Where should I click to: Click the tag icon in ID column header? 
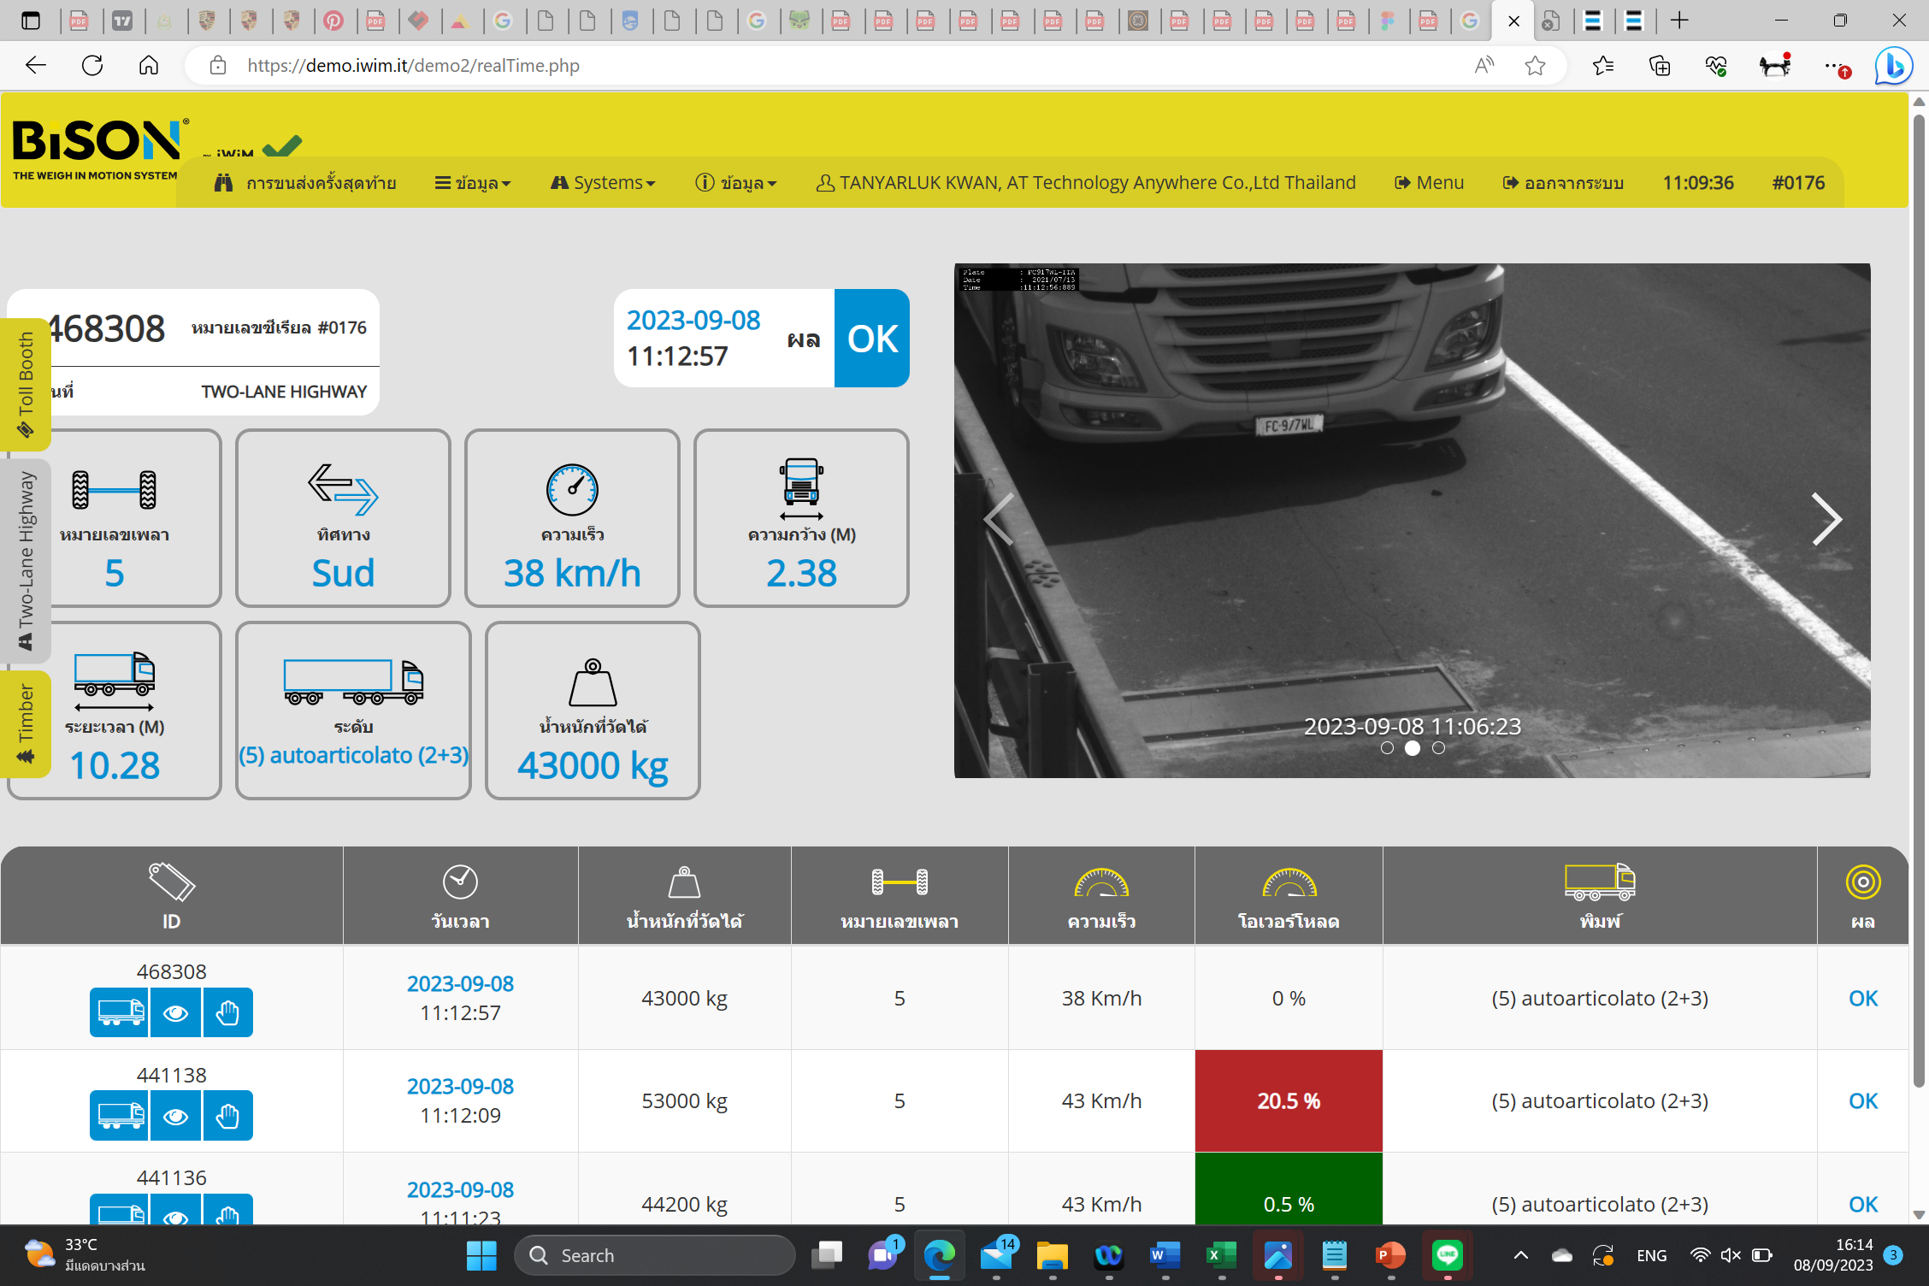(x=171, y=882)
